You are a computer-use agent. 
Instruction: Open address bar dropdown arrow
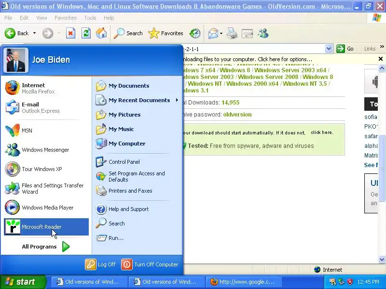point(329,49)
